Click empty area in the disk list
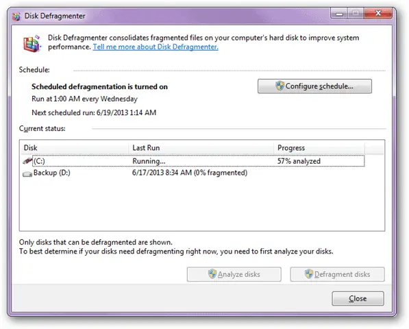Image resolution: width=409 pixels, height=329 pixels. pos(202,205)
